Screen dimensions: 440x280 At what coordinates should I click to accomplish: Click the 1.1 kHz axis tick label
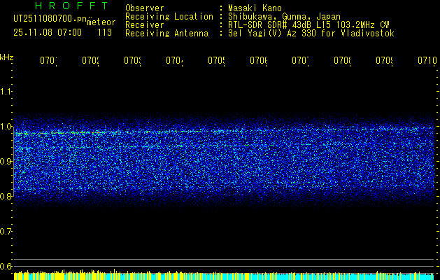(x=6, y=92)
